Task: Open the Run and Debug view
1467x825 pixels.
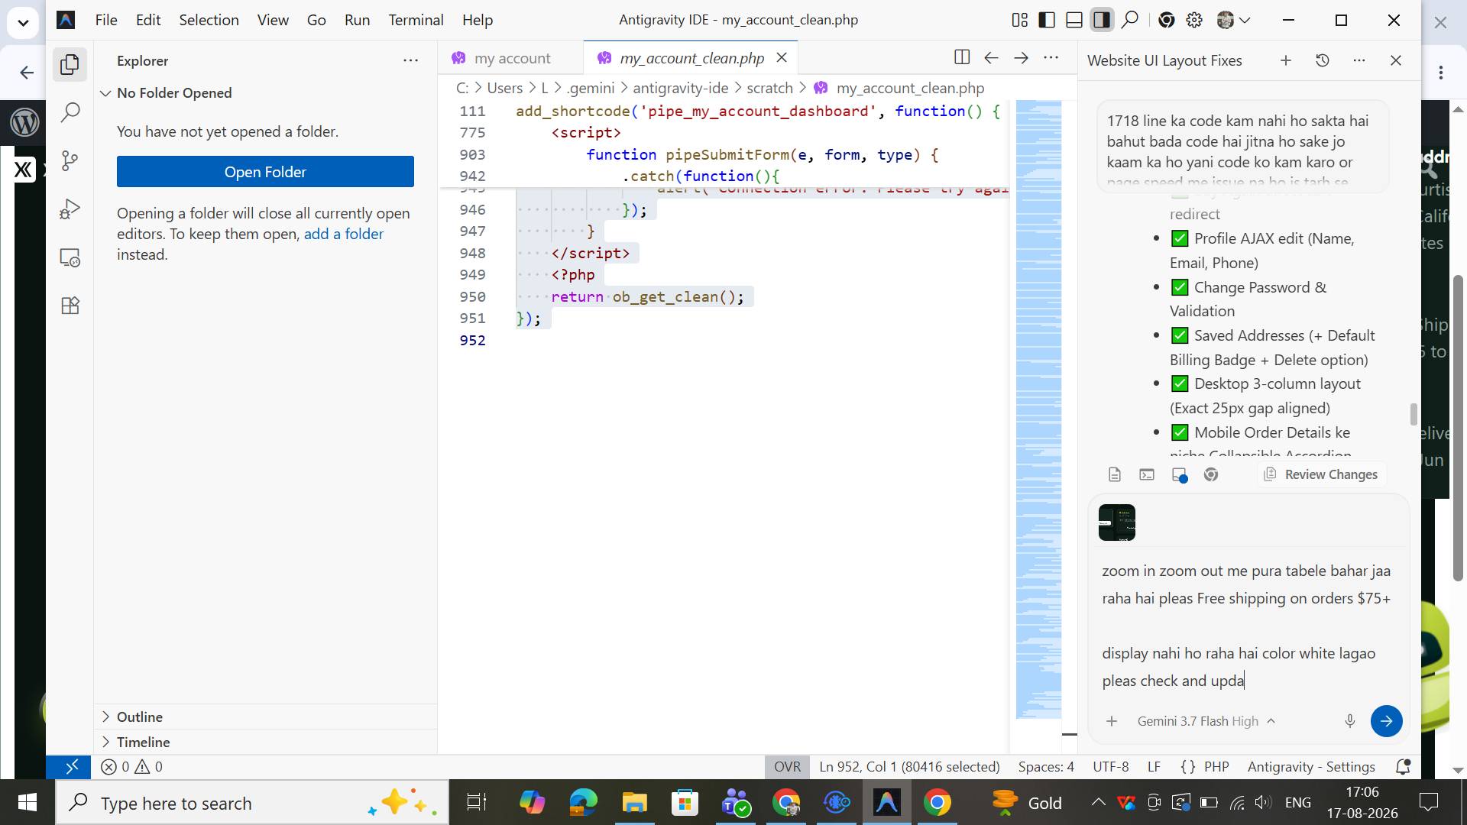Action: [x=70, y=209]
